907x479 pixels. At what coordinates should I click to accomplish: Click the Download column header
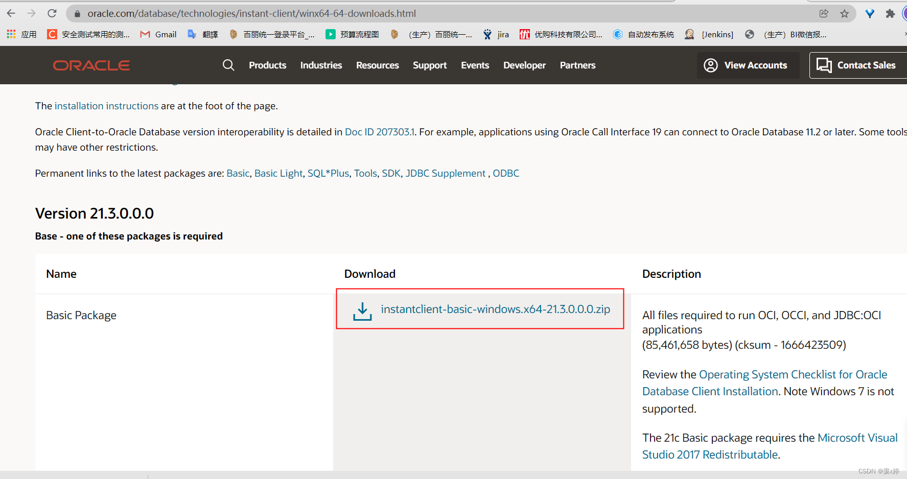(369, 274)
